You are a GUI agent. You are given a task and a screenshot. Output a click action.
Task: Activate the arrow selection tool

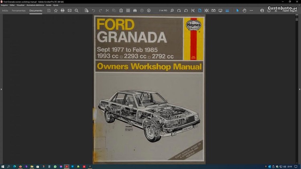pyautogui.click(x=237, y=10)
